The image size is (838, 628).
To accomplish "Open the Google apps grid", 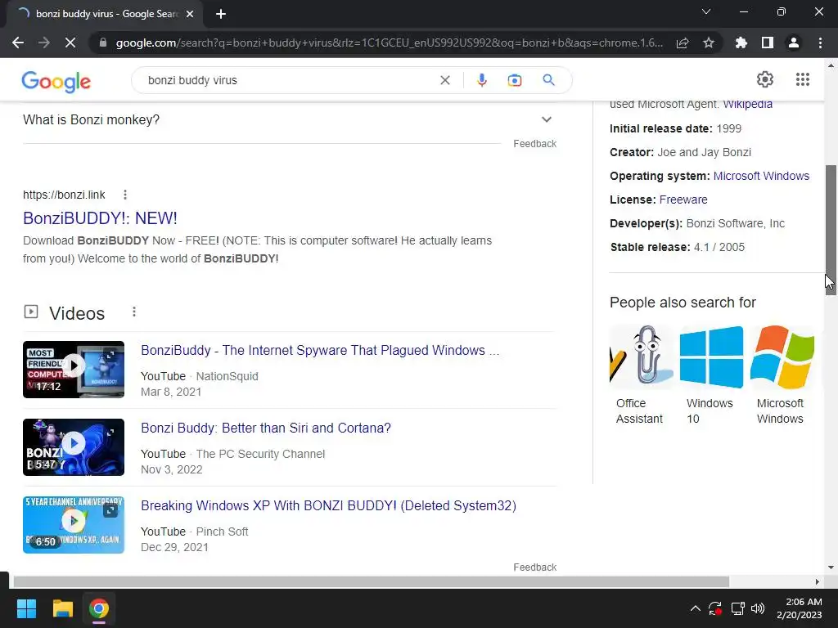I will click(x=802, y=79).
